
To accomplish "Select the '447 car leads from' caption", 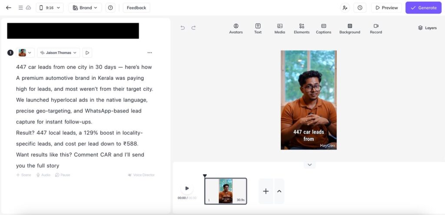I will (x=309, y=135).
